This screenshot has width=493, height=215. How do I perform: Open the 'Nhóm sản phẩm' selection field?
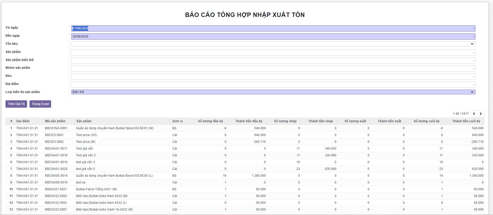[x=273, y=69]
